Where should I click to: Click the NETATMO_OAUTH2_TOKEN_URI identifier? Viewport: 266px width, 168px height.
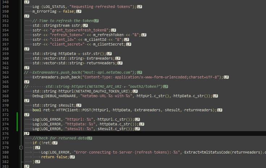pos(102,91)
